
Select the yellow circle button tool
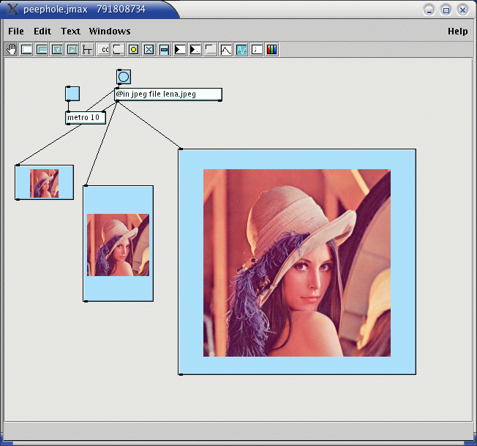click(x=134, y=49)
